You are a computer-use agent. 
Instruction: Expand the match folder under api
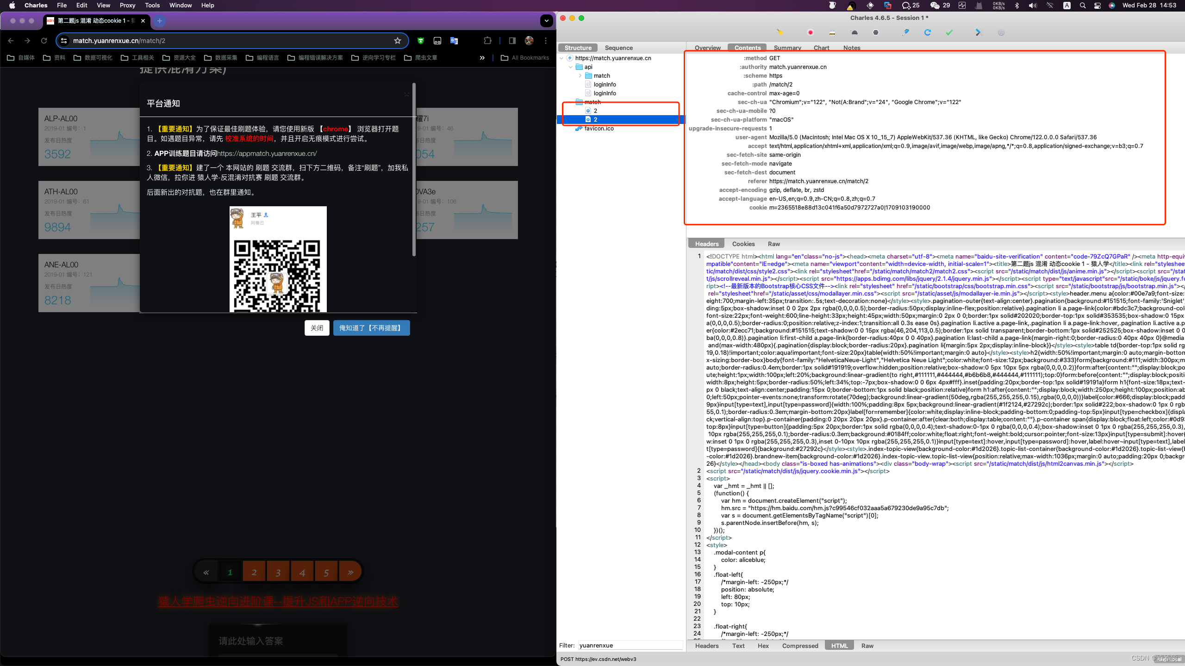[x=580, y=76]
